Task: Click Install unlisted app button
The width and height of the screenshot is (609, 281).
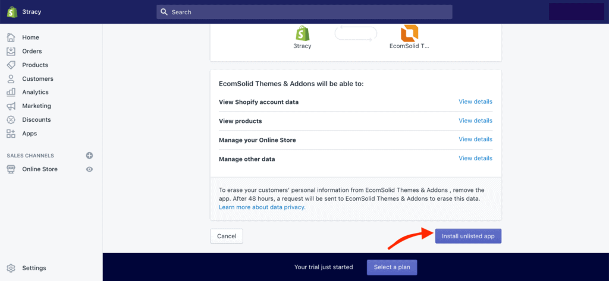Action: 468,236
